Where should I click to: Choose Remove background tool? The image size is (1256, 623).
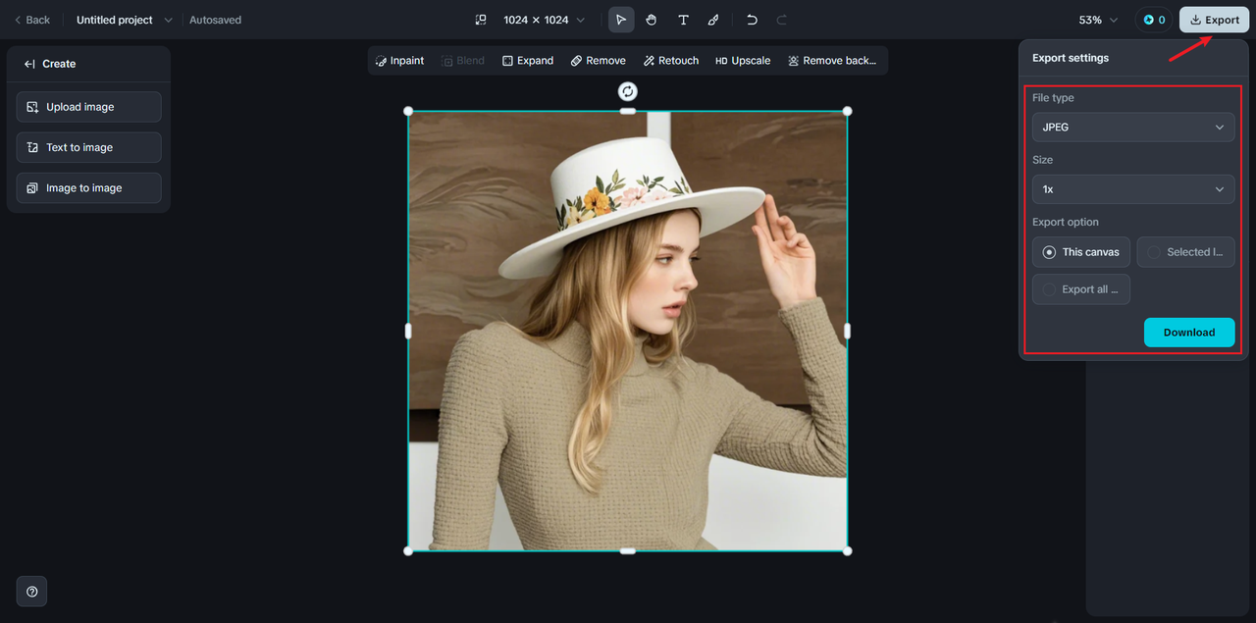(x=832, y=61)
